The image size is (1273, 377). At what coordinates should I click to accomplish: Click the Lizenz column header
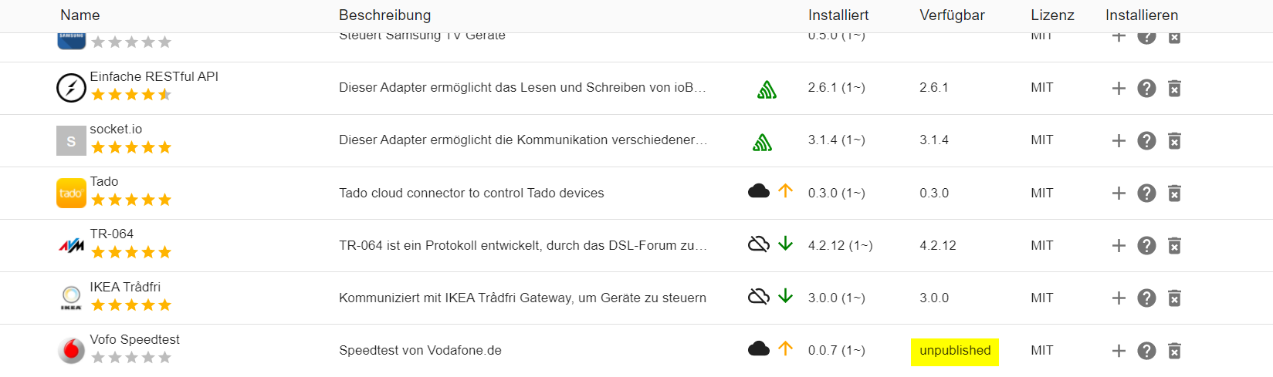pos(1051,15)
